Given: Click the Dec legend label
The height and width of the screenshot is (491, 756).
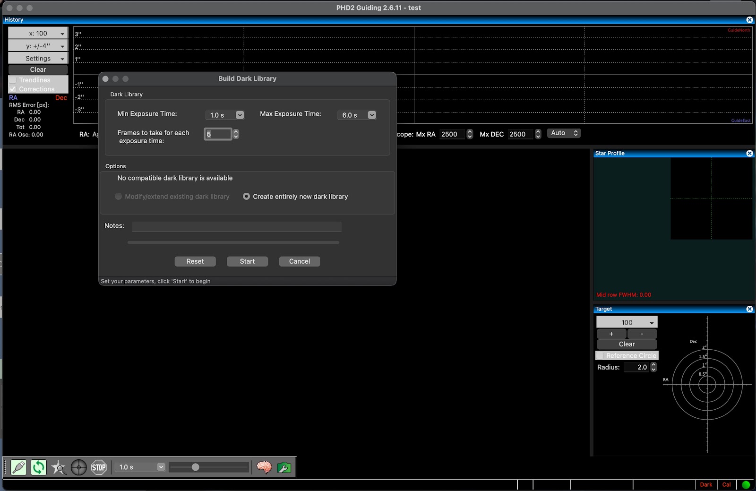Looking at the screenshot, I should coord(61,98).
